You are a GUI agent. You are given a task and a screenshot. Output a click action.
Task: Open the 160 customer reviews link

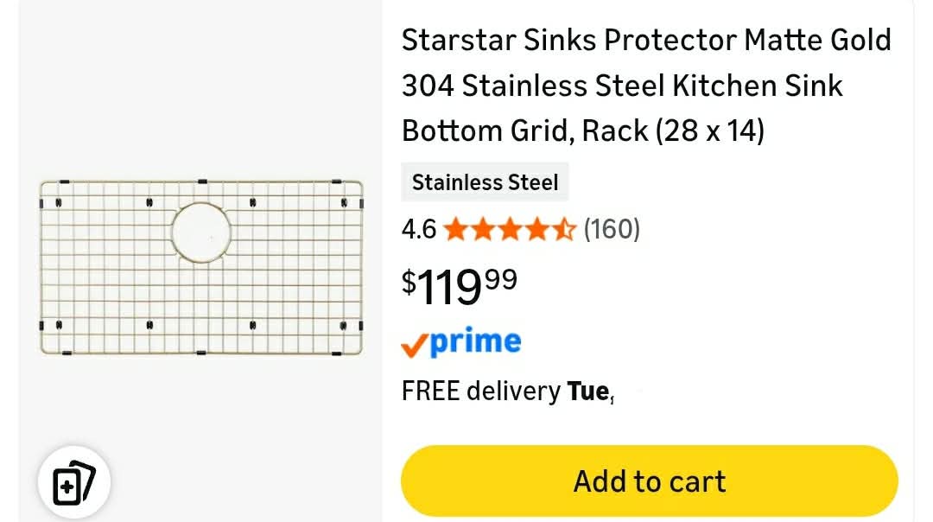pyautogui.click(x=612, y=229)
